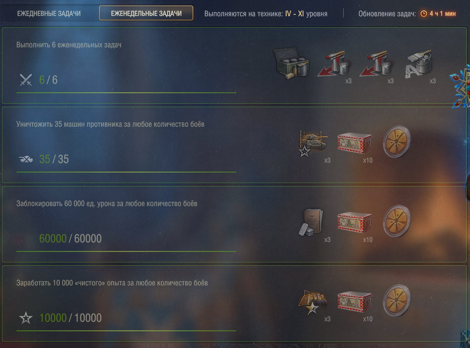This screenshot has height=348, width=470.
Task: Click the festive box in the destroy-35-vehicles row
Action: point(355,143)
